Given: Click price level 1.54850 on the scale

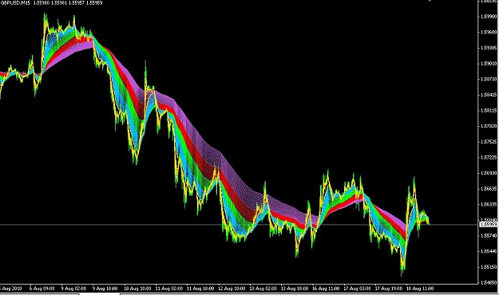Looking at the screenshot, I should 489,282.
